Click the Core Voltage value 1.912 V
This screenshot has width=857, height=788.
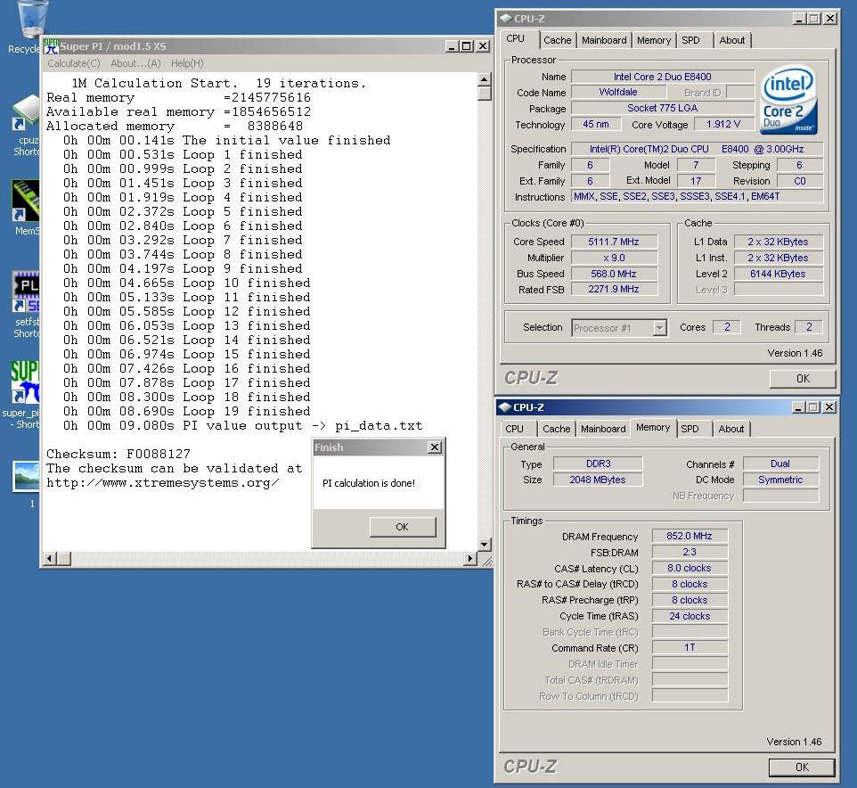(723, 124)
